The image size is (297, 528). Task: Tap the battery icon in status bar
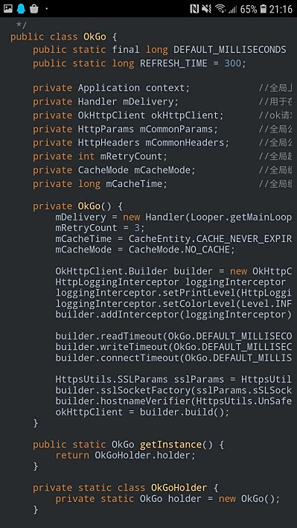click(x=264, y=9)
